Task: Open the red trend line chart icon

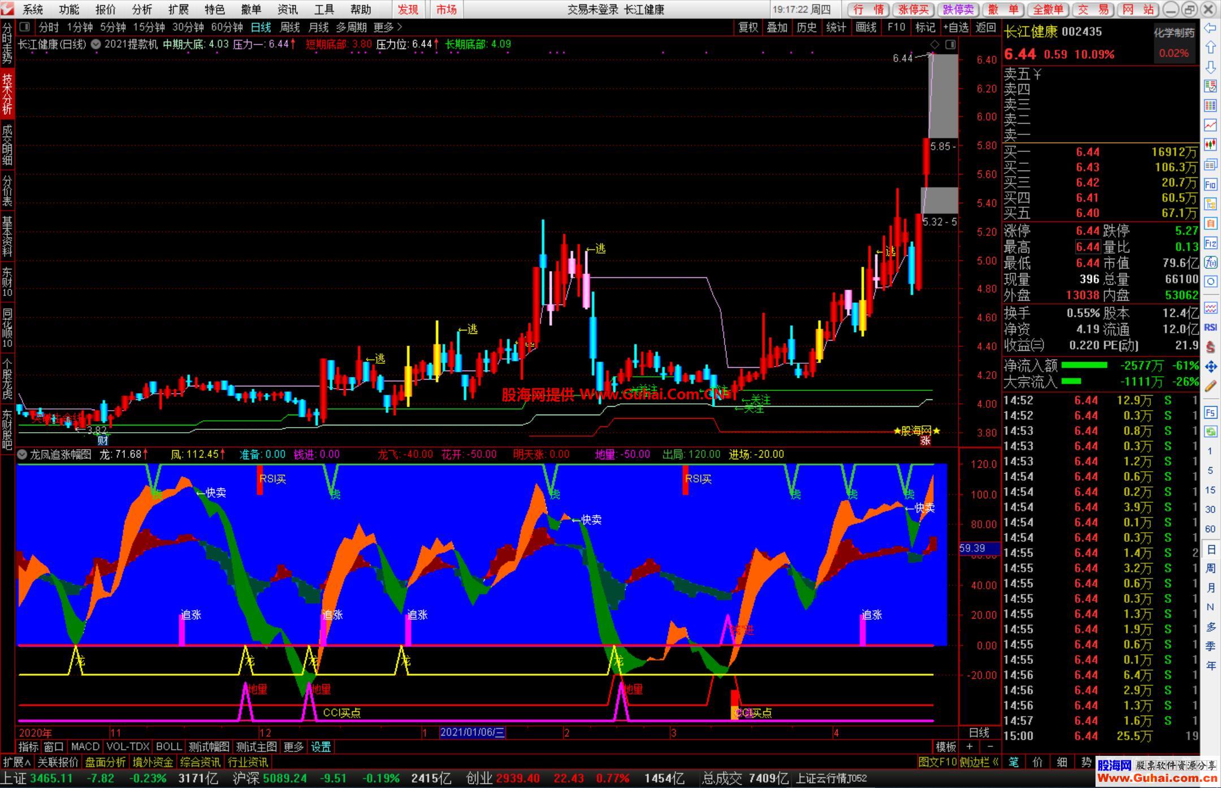Action: [x=1210, y=125]
